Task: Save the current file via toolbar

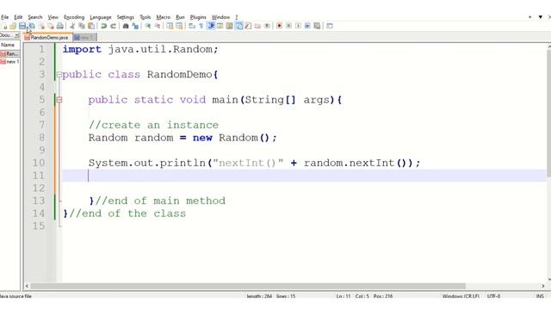Action: point(22,26)
